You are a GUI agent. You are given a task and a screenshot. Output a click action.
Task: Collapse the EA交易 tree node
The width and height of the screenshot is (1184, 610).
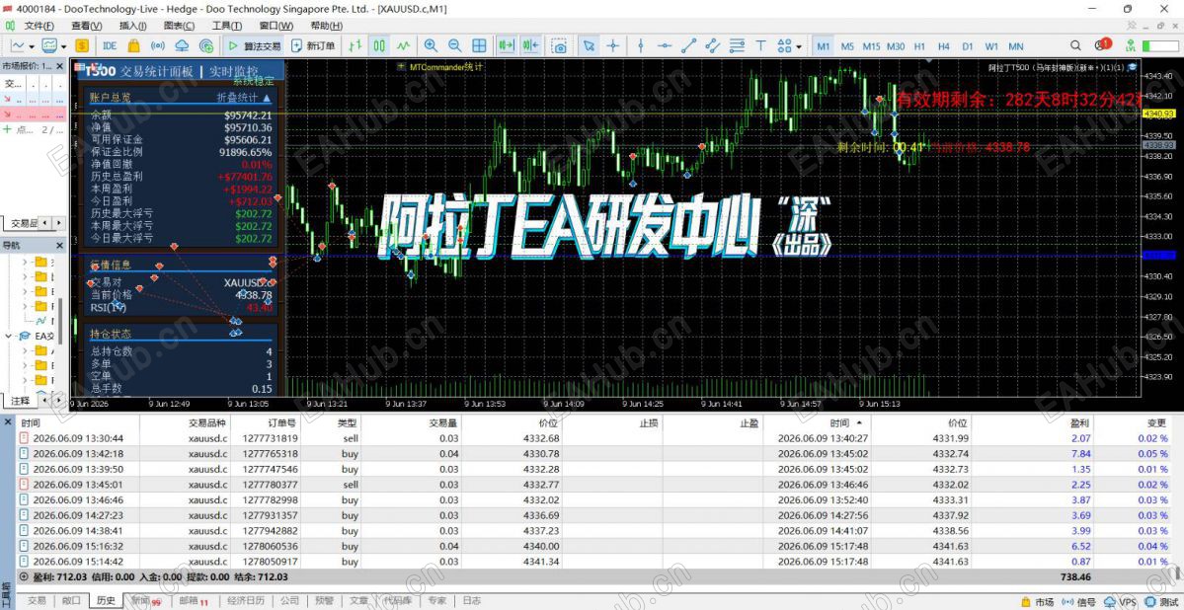pos(8,336)
